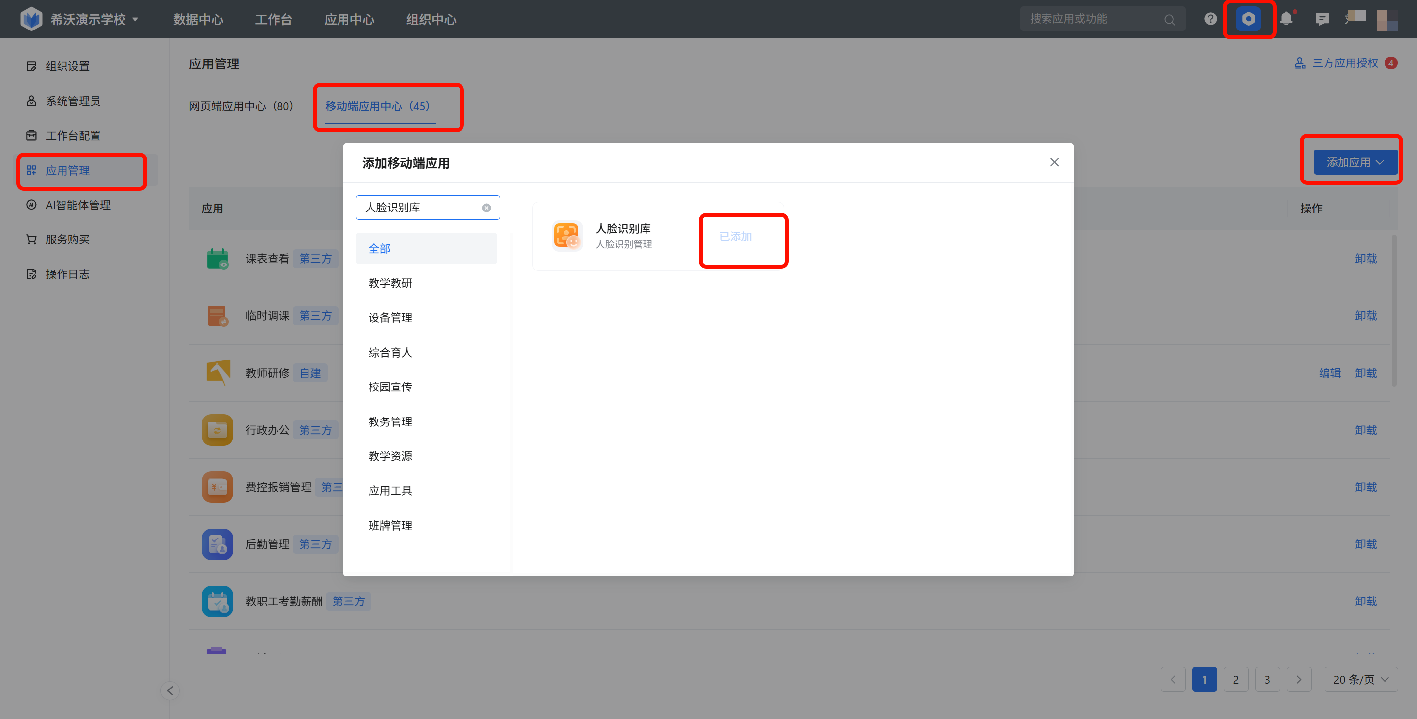Close the 添加移动端应用 dialog

1054,162
